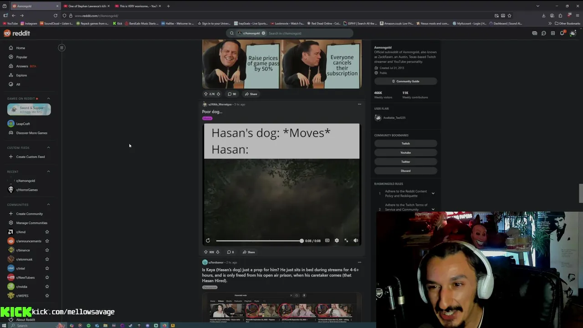Share the Poor dog post
This screenshot has width=583, height=328.
tap(249, 252)
